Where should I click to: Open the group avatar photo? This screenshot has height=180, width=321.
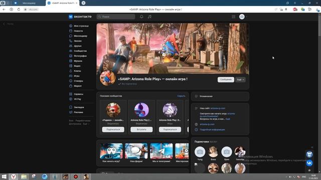108,78
